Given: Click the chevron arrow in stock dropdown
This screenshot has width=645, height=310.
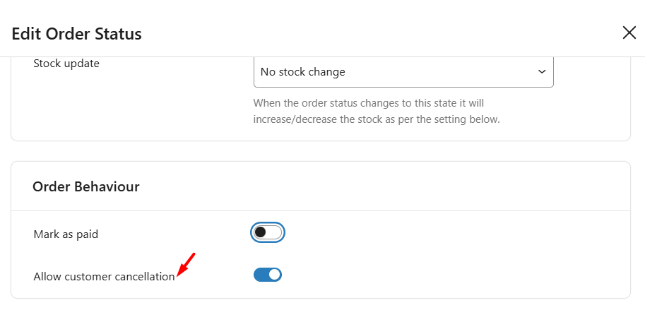Looking at the screenshot, I should [x=542, y=72].
